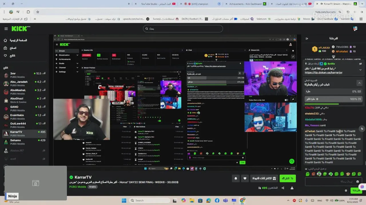Open the Chrome profile avatar
The image size is (366, 205).
click(11, 12)
